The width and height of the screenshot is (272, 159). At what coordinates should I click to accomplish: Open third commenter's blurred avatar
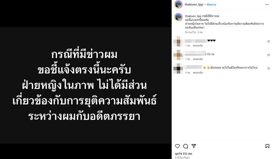(x=178, y=69)
